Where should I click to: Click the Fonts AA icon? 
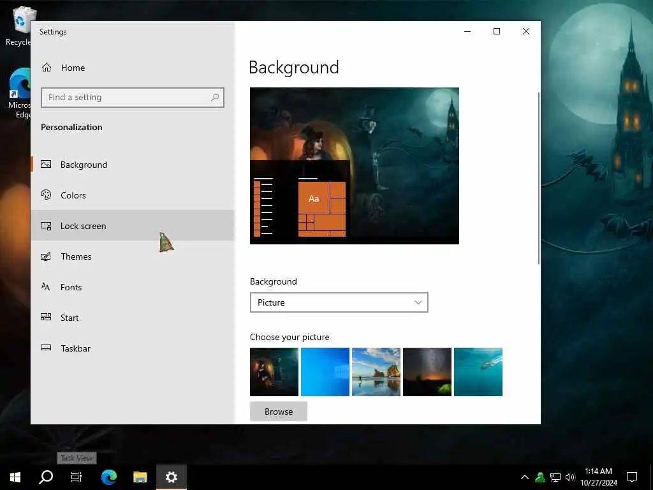point(46,286)
